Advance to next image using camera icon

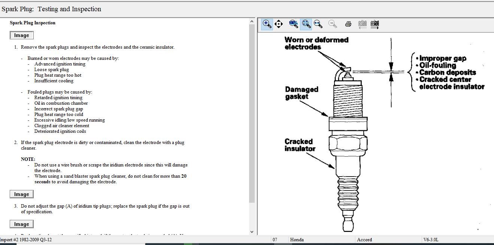point(375,24)
